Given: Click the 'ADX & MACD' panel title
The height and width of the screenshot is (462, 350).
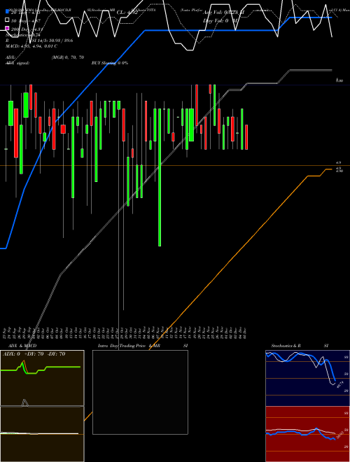Looking at the screenshot, I should pyautogui.click(x=22, y=346).
